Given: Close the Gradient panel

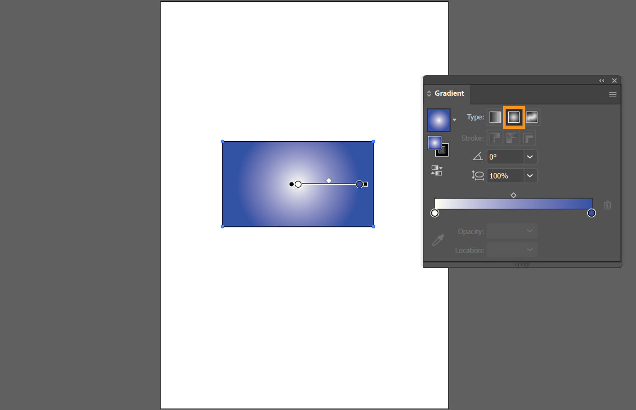Looking at the screenshot, I should 614,80.
